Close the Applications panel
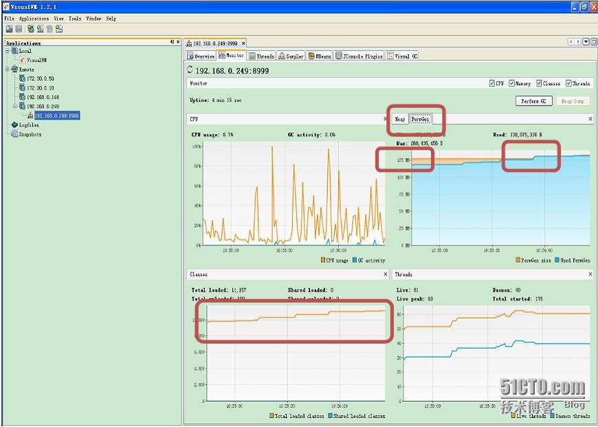The width and height of the screenshot is (598, 427). pos(178,42)
